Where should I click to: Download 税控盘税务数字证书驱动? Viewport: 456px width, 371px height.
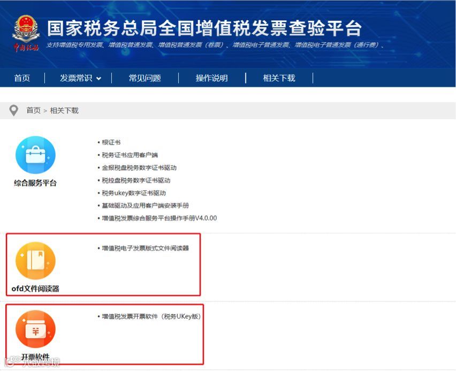(x=136, y=180)
